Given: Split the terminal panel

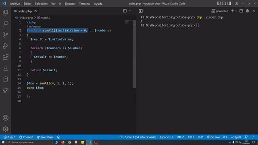Looking at the screenshot, I should pyautogui.click(x=241, y=11).
